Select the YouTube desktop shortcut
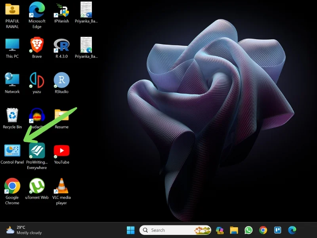The height and width of the screenshot is (238, 317). pos(61,151)
